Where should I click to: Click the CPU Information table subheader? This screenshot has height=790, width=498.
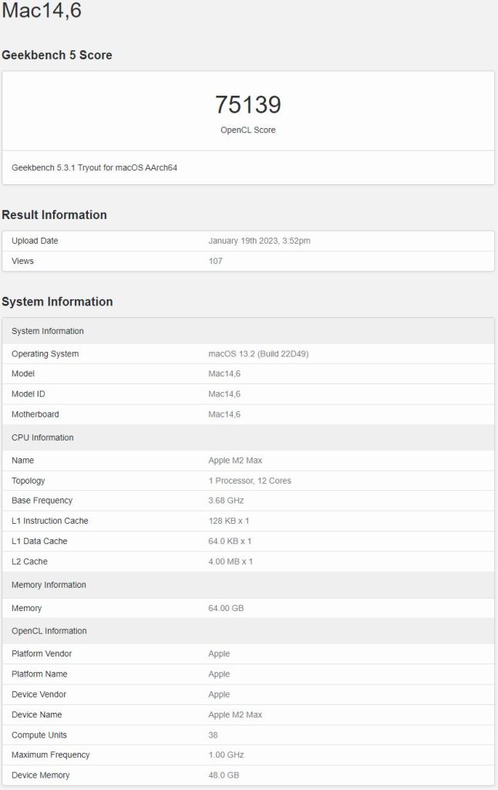42,437
